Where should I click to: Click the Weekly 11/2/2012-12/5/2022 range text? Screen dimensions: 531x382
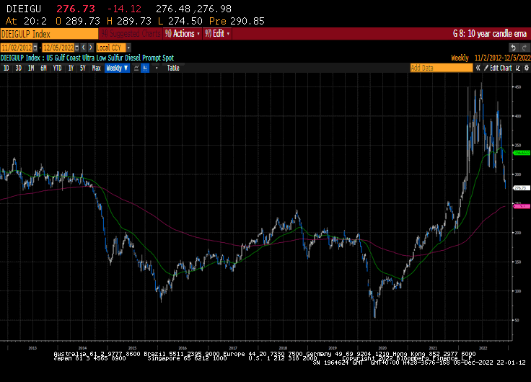[x=491, y=58]
